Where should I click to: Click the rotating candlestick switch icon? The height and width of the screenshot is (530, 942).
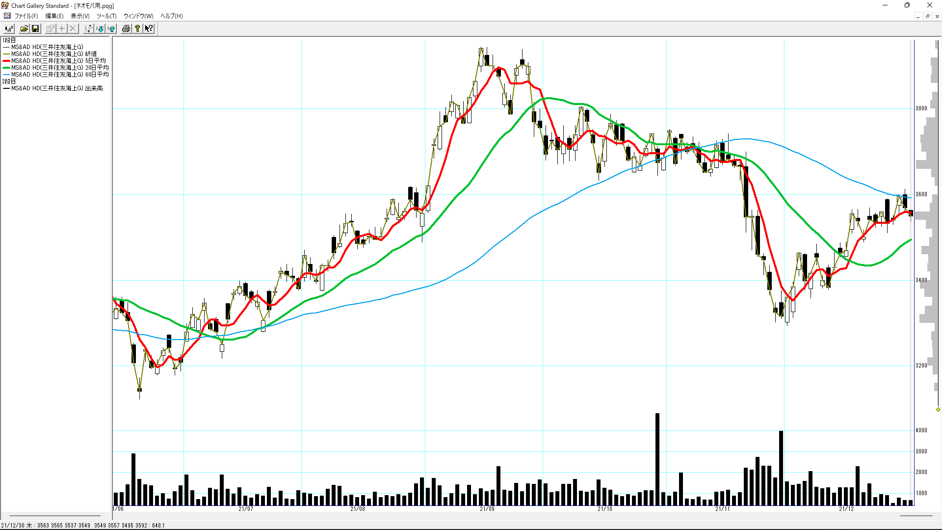88,29
